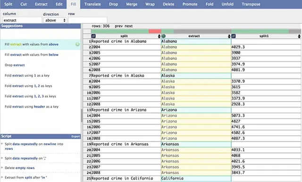This screenshot has width=302, height=182.
Task: Select the split1 cell 2928.3
Action: 266,104
